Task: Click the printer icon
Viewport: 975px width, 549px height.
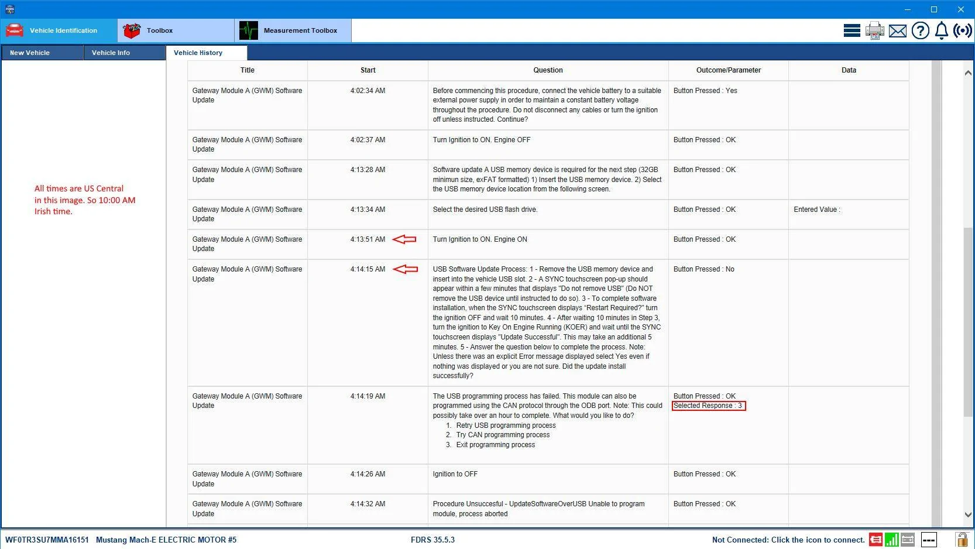Action: [875, 30]
